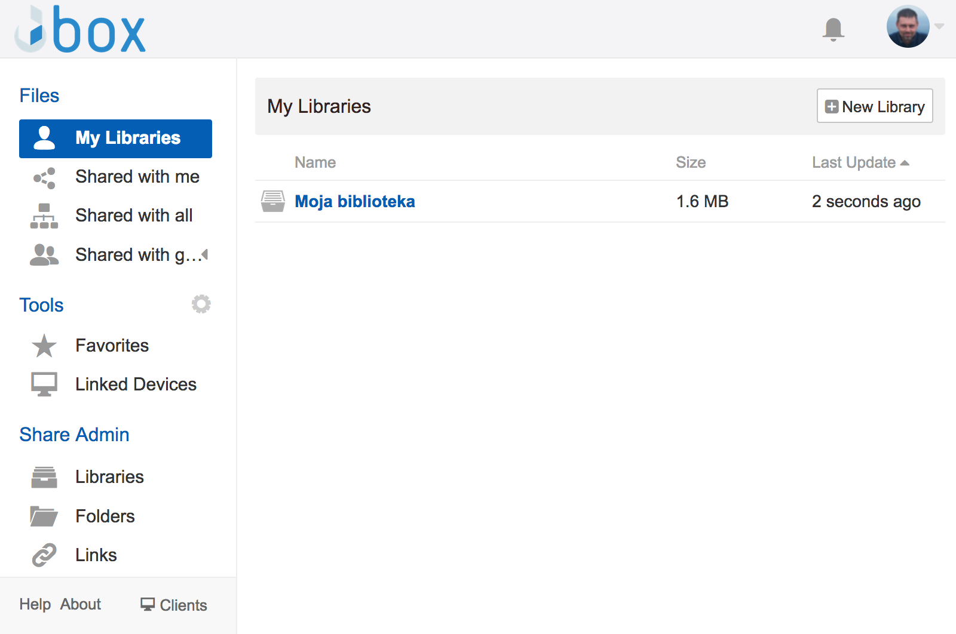956x634 pixels.
Task: Click the Shared with all organization icon
Action: click(x=44, y=216)
